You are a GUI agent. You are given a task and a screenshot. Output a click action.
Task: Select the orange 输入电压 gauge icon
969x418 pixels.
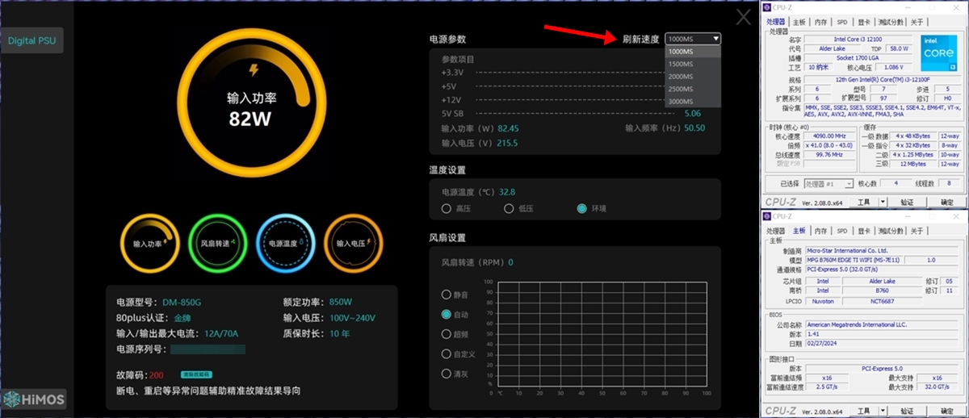(352, 243)
